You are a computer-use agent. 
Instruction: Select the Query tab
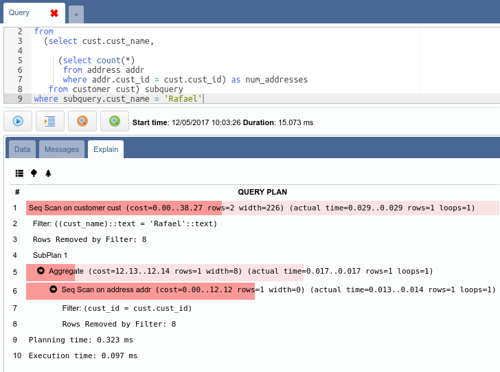[x=19, y=13]
